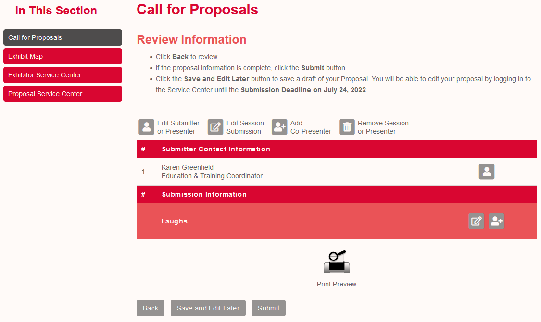Viewport: 541px width, 322px height.
Task: Click the Remove Session trash icon
Action: tap(347, 127)
